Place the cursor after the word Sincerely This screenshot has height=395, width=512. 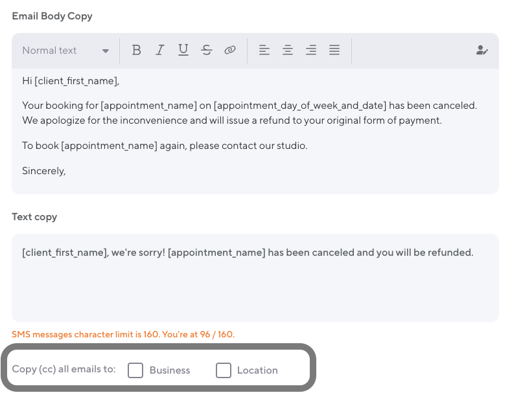(67, 171)
